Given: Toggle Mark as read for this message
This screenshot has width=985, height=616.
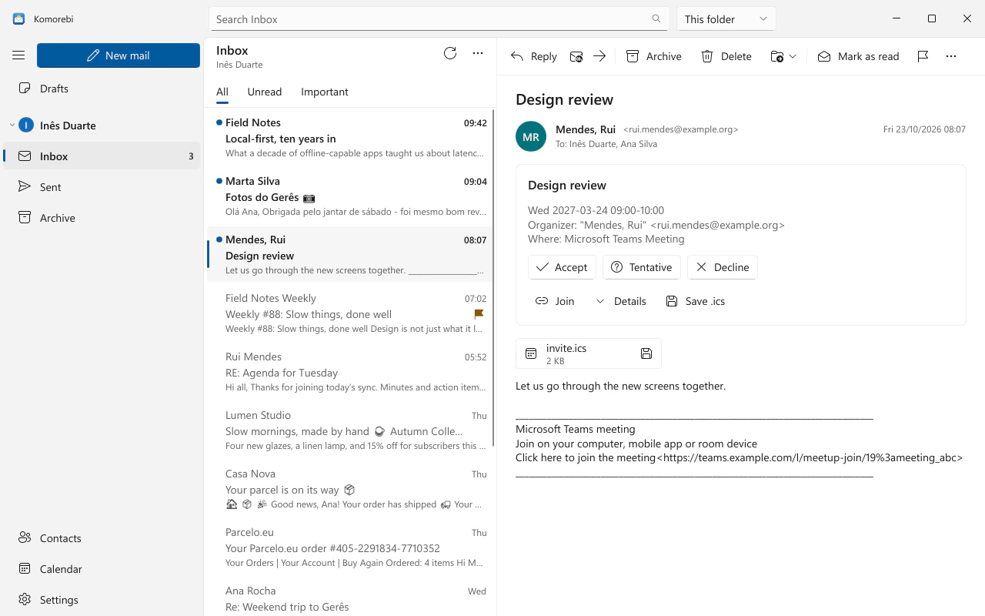Looking at the screenshot, I should point(858,56).
